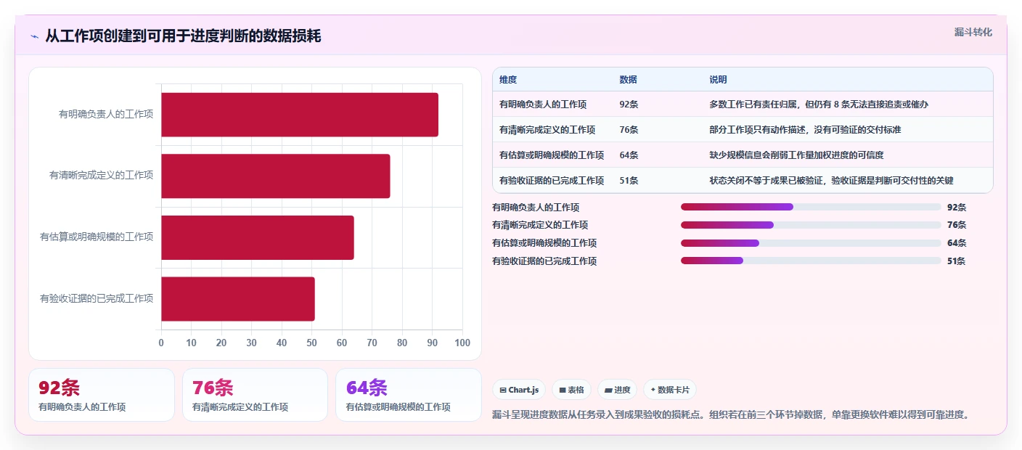The width and height of the screenshot is (1022, 450).
Task: Click the 92条 progress bar
Action: pyautogui.click(x=811, y=207)
